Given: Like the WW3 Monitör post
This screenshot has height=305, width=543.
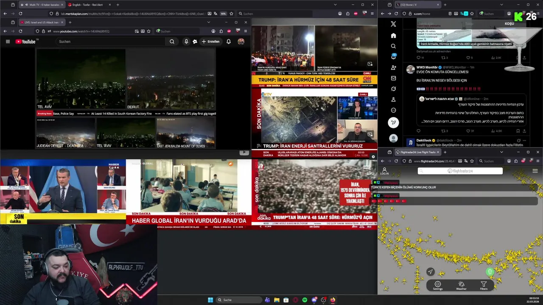Looking at the screenshot, I should point(468,131).
